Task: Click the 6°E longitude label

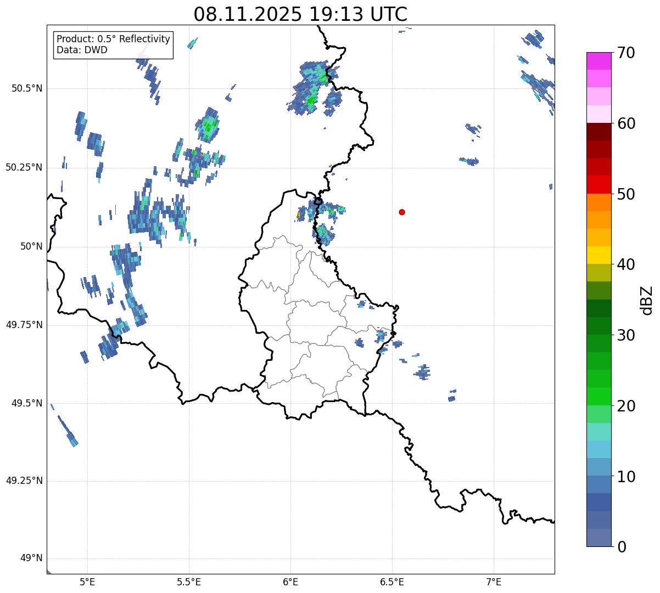Action: pyautogui.click(x=290, y=581)
